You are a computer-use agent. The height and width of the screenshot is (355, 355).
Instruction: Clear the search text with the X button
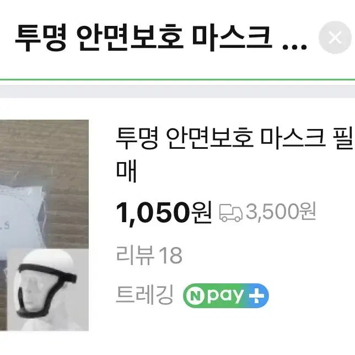coord(335,37)
